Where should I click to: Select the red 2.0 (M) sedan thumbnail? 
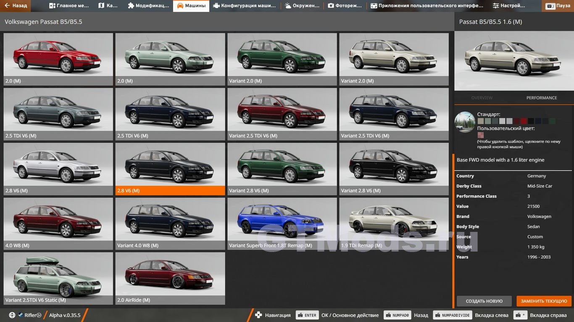[58, 59]
